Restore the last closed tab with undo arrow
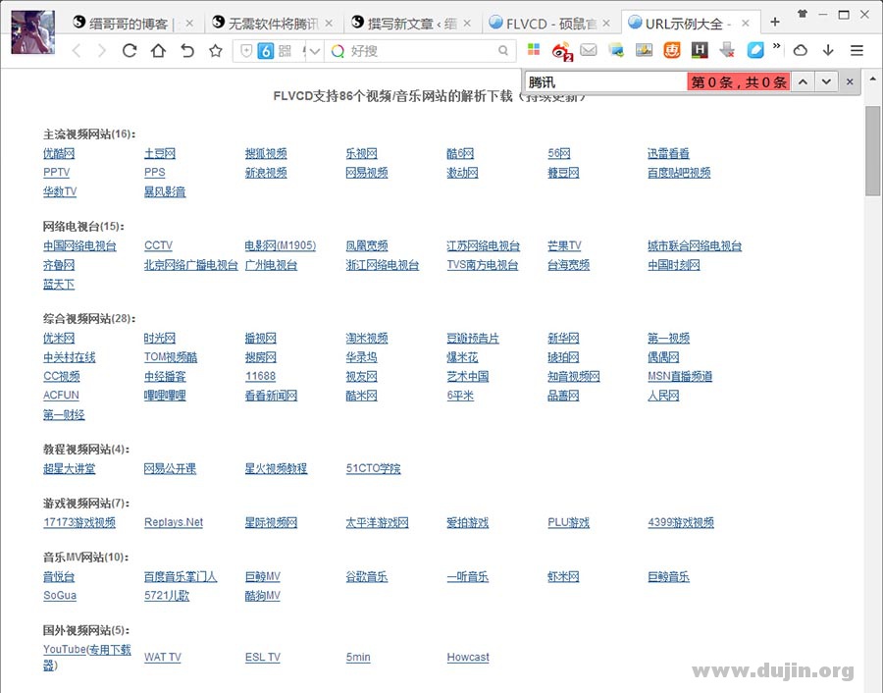This screenshot has height=693, width=883. [x=187, y=51]
